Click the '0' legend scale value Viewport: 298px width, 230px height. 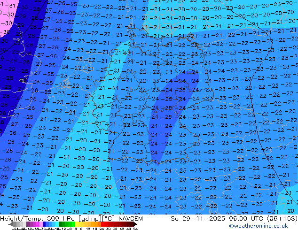[x=76, y=229]
